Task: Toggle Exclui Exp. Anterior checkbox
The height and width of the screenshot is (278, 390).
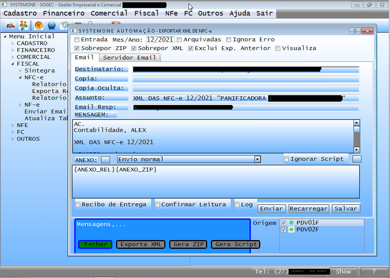Action: click(190, 48)
